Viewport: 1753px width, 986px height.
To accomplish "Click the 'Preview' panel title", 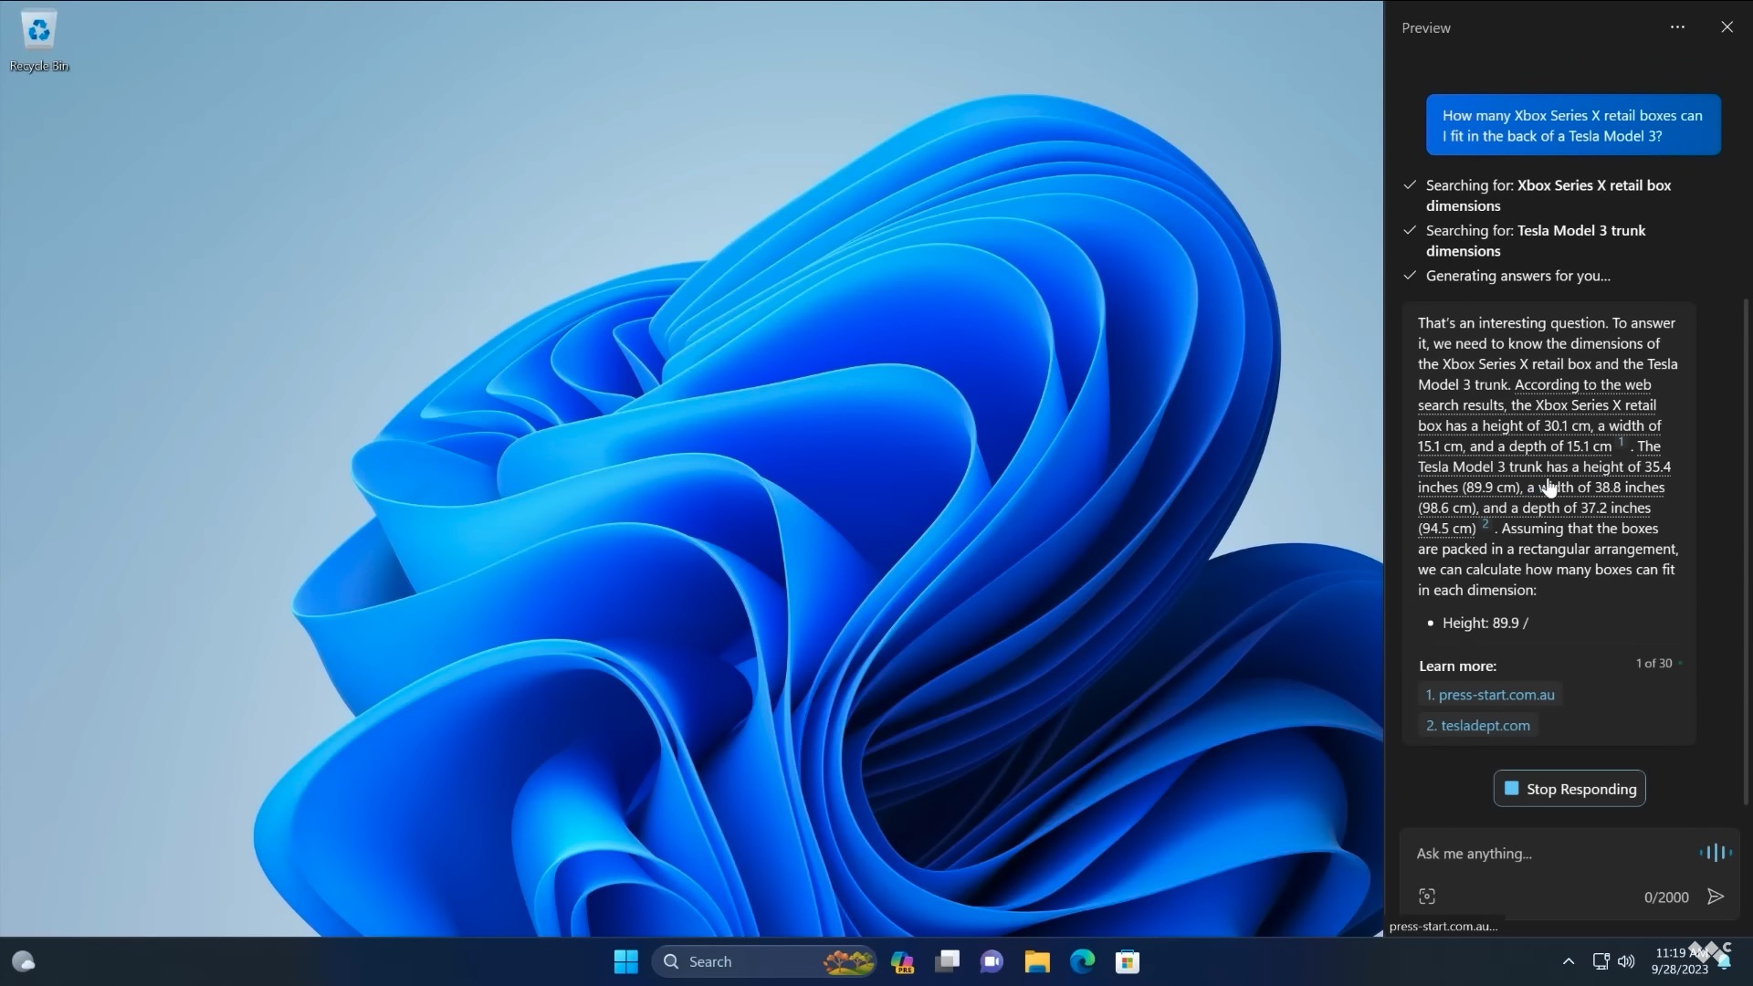I will [1425, 28].
